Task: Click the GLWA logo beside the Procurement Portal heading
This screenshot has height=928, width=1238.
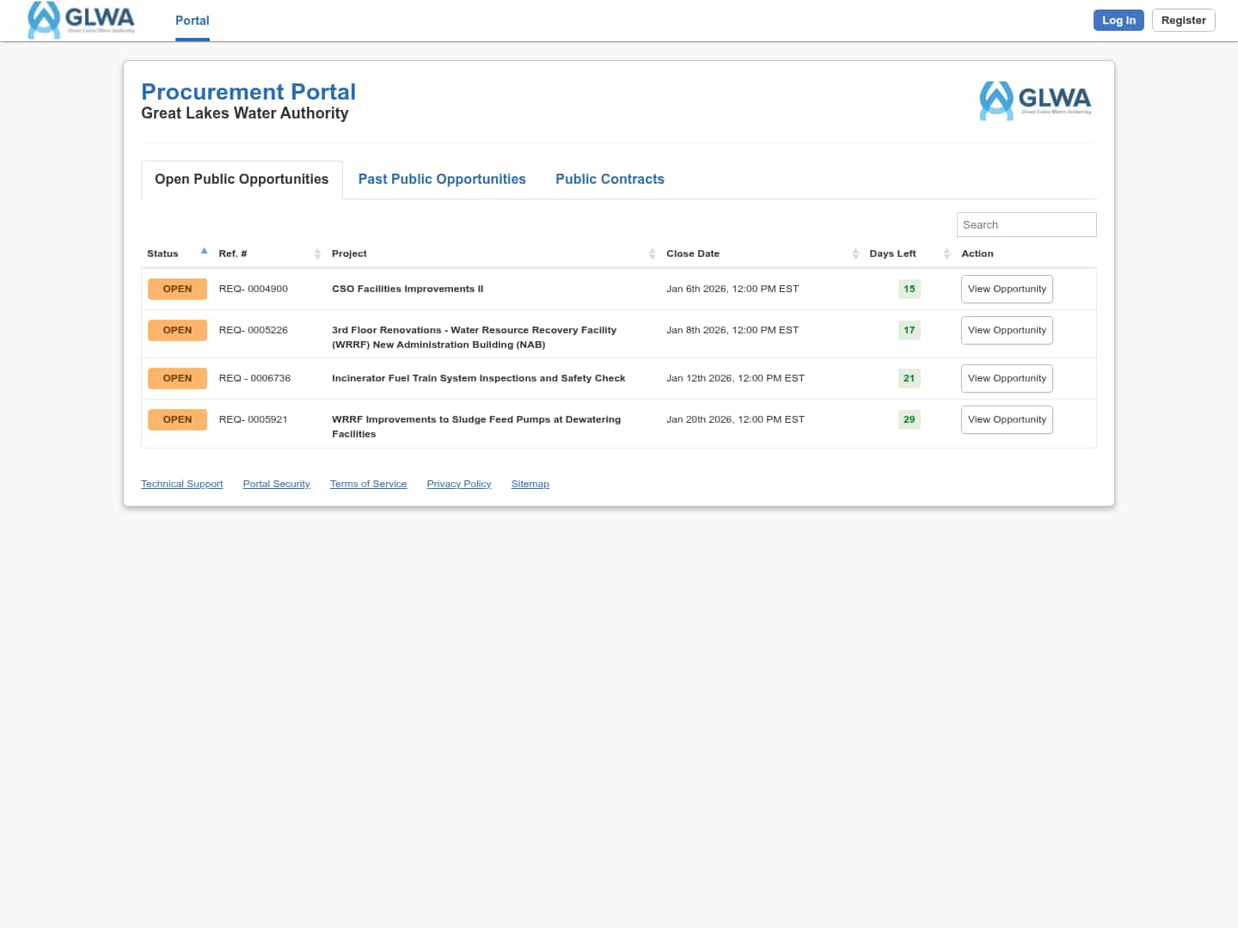Action: (1035, 101)
